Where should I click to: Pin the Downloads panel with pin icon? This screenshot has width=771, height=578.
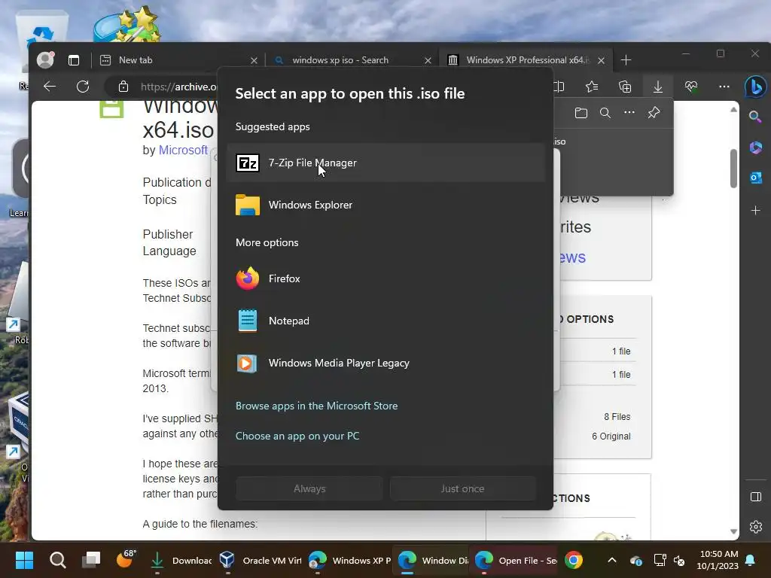point(654,113)
